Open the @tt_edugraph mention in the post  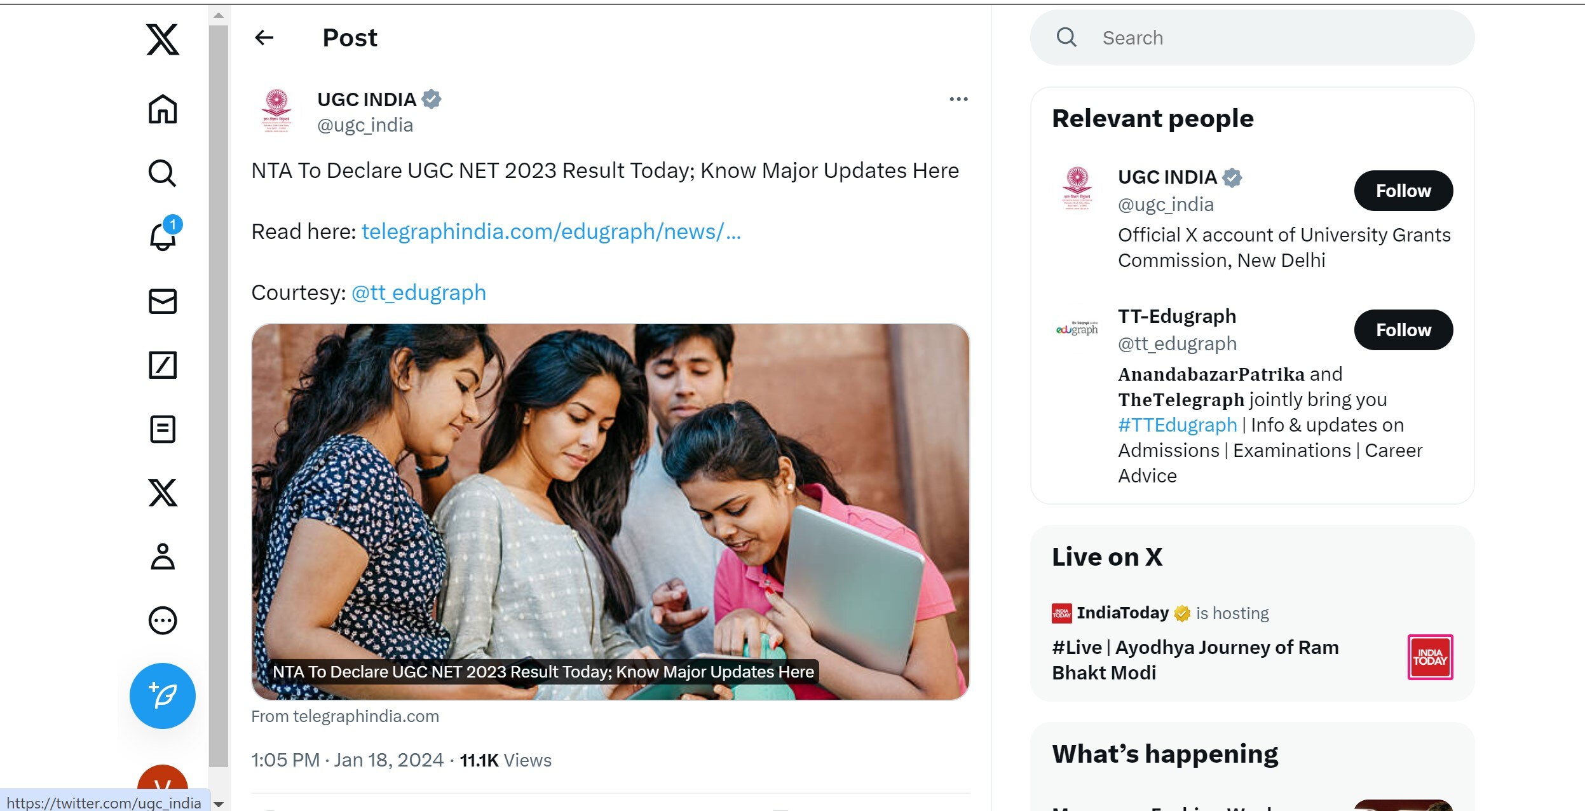click(x=419, y=292)
